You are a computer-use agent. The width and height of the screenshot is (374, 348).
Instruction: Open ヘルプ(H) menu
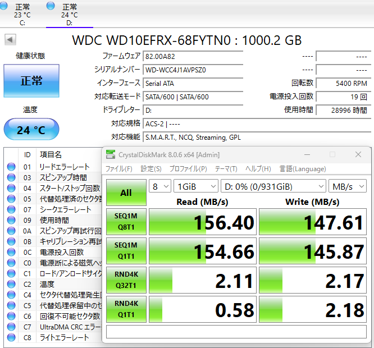258,169
